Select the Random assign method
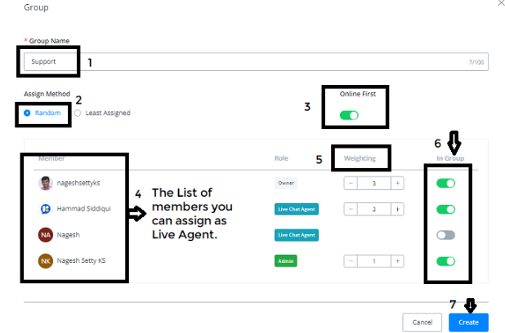 (27, 113)
